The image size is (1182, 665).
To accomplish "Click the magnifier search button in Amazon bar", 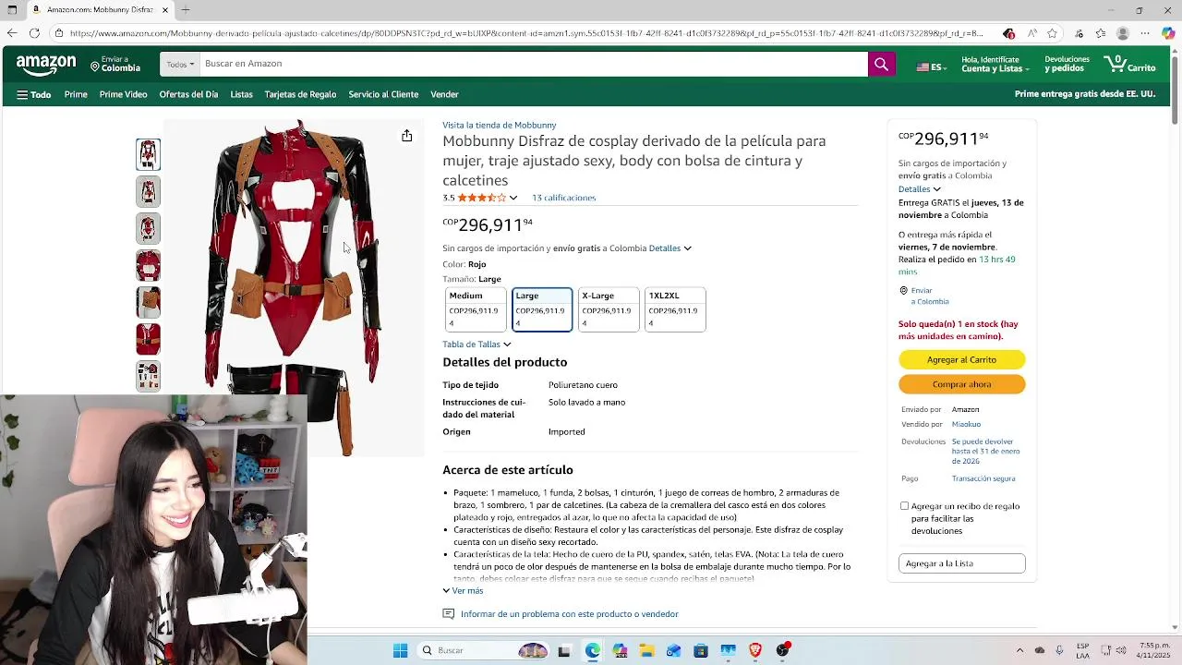I will click(881, 64).
